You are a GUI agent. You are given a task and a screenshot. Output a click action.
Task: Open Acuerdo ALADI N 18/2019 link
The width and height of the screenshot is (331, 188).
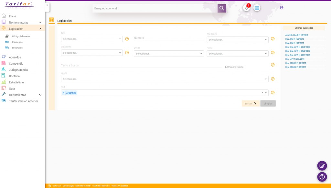(x=297, y=35)
